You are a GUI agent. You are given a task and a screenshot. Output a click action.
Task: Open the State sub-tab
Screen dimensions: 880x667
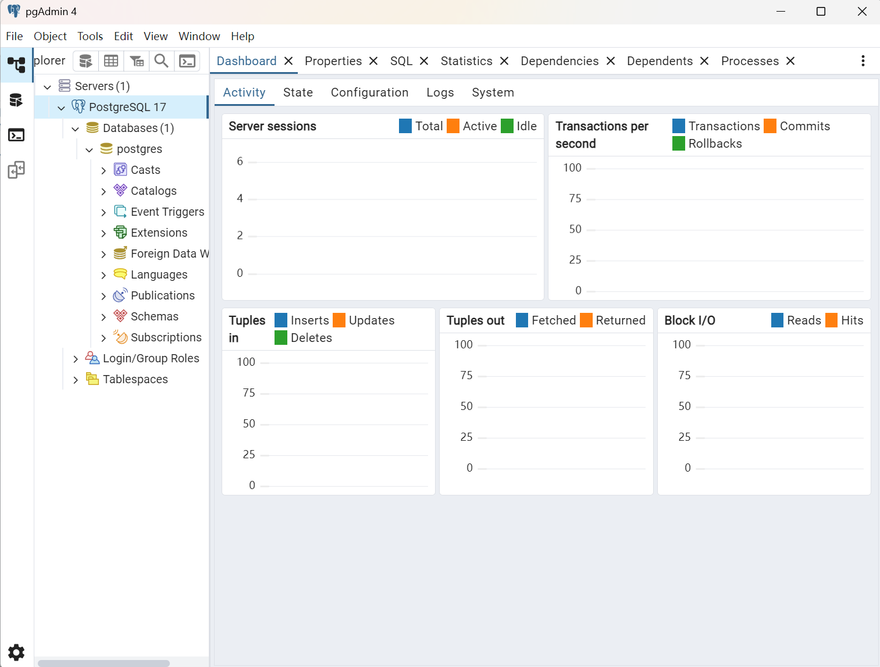click(298, 92)
